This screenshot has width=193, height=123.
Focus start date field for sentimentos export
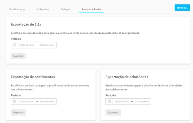[27, 101]
